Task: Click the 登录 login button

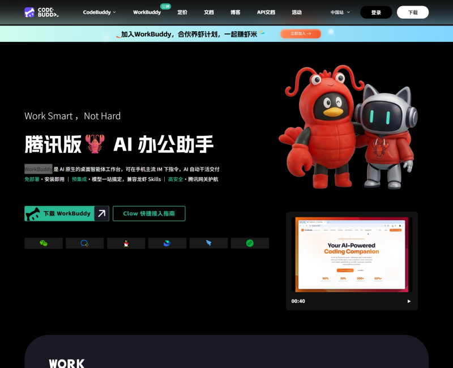Action: (x=376, y=12)
